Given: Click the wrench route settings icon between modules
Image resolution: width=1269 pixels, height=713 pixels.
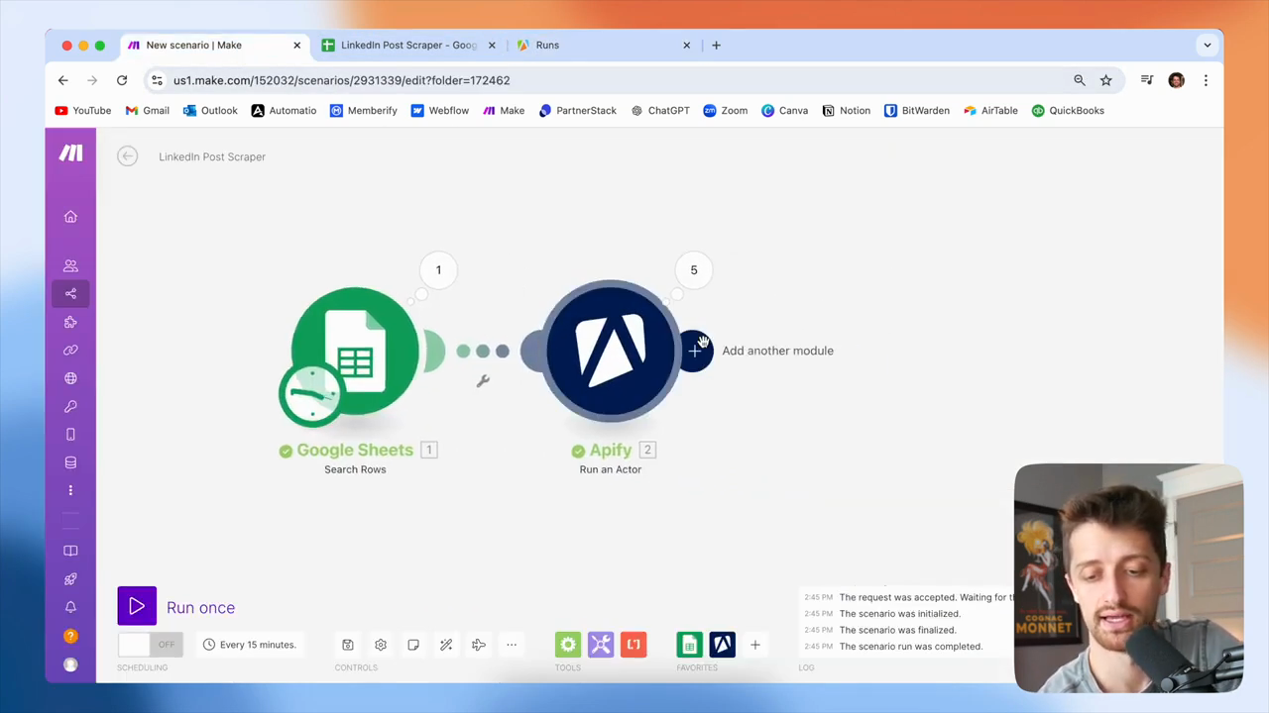Looking at the screenshot, I should pos(483,381).
